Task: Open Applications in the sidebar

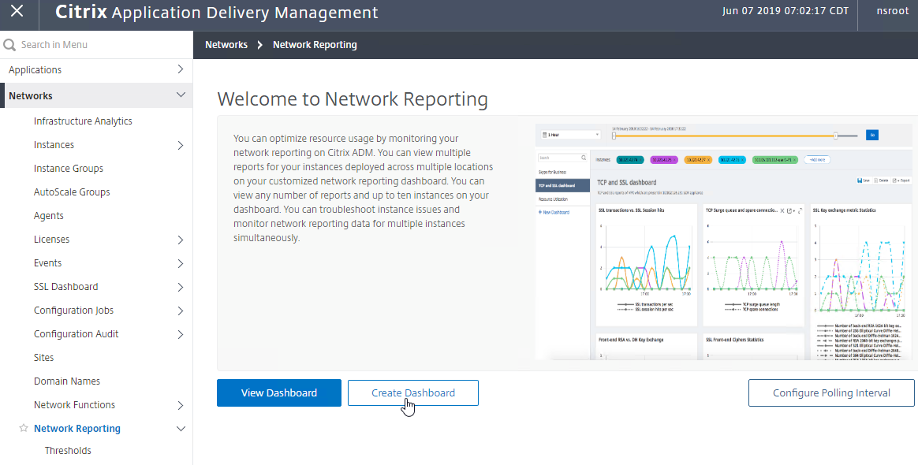Action: (35, 69)
